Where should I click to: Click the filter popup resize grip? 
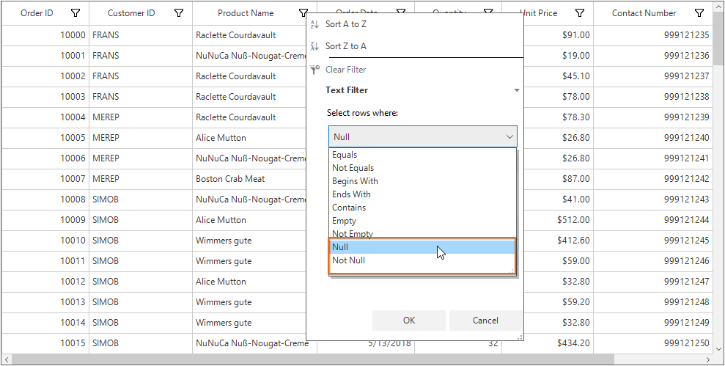520,337
